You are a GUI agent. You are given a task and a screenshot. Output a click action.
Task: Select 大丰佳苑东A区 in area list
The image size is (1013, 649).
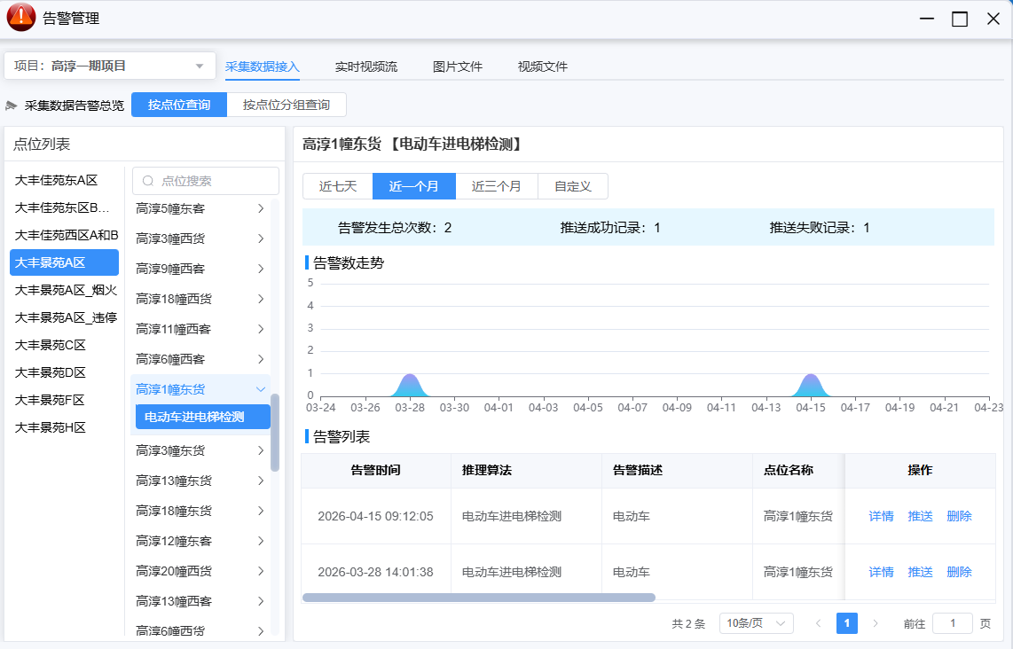click(x=64, y=180)
